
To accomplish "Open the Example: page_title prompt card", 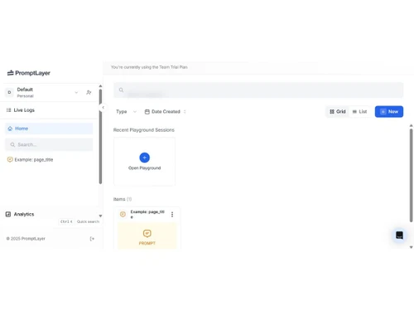I will click(147, 228).
